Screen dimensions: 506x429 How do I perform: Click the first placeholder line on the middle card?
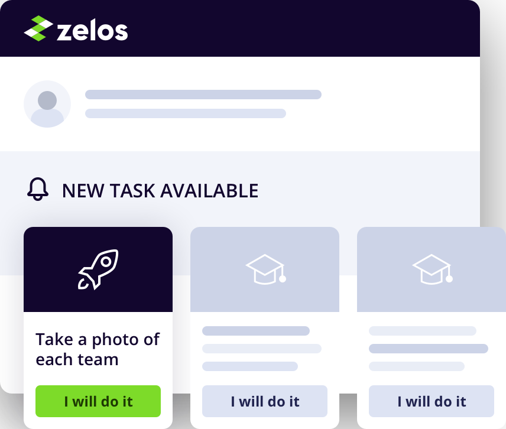[x=257, y=331]
